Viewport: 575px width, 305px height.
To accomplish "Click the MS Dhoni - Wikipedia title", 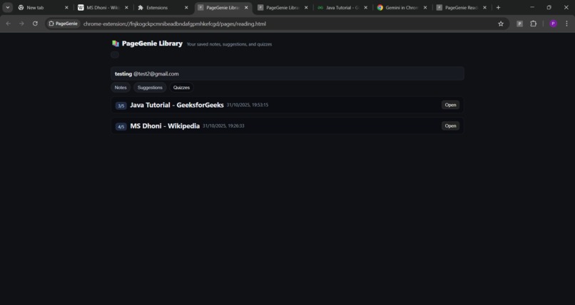I will click(165, 126).
